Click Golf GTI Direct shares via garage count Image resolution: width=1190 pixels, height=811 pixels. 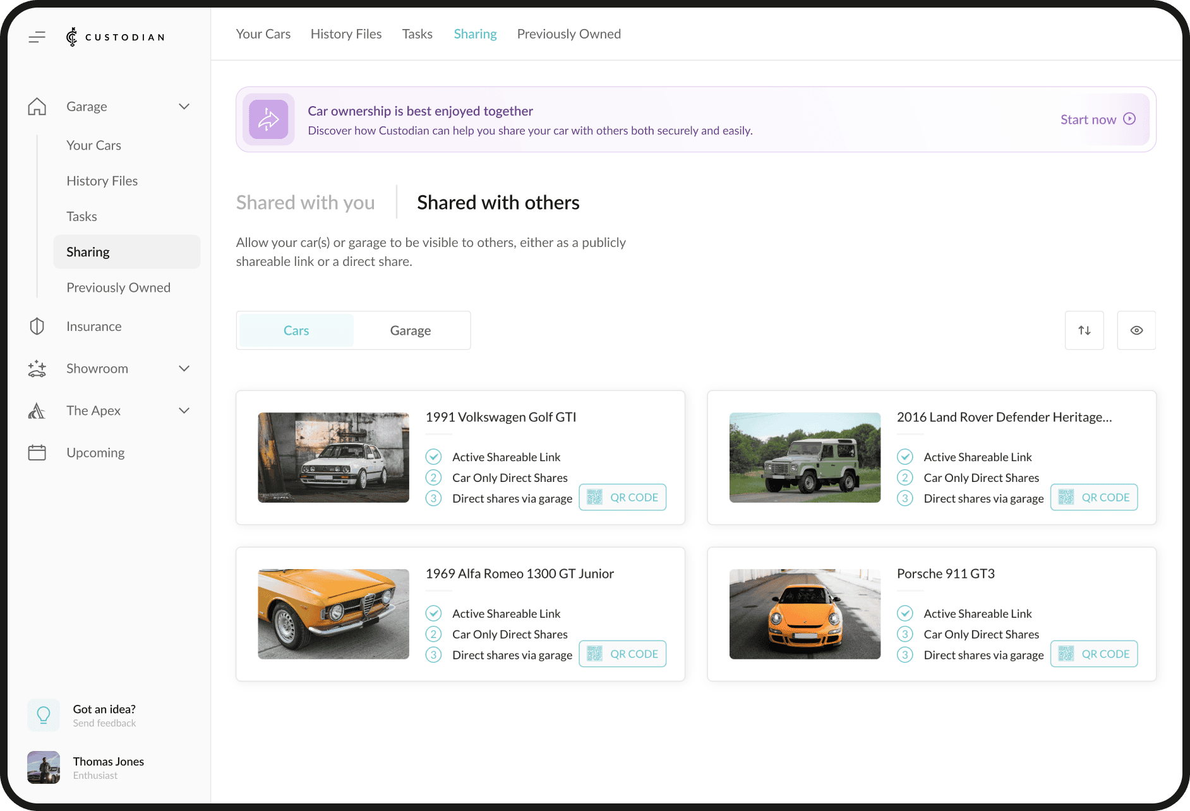tap(433, 498)
